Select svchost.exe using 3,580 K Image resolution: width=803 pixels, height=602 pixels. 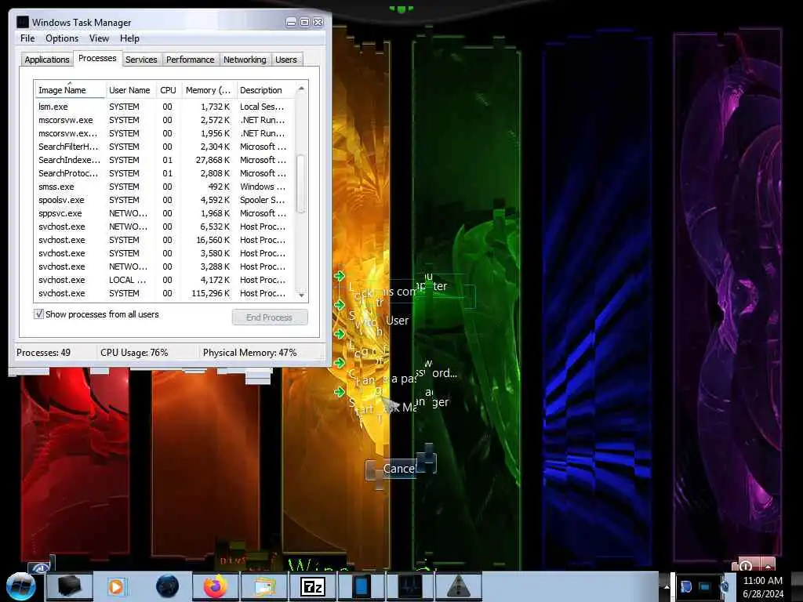(x=165, y=253)
